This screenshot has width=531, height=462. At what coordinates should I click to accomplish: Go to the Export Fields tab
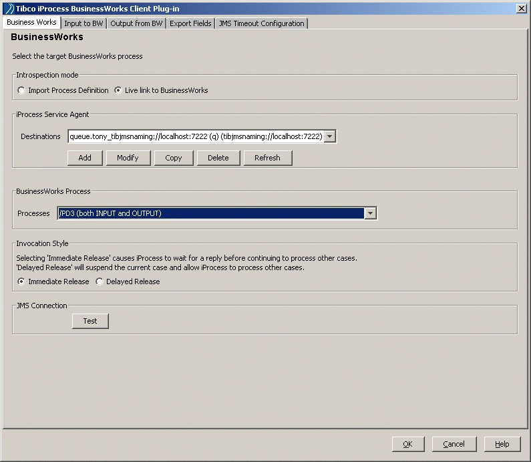(190, 23)
